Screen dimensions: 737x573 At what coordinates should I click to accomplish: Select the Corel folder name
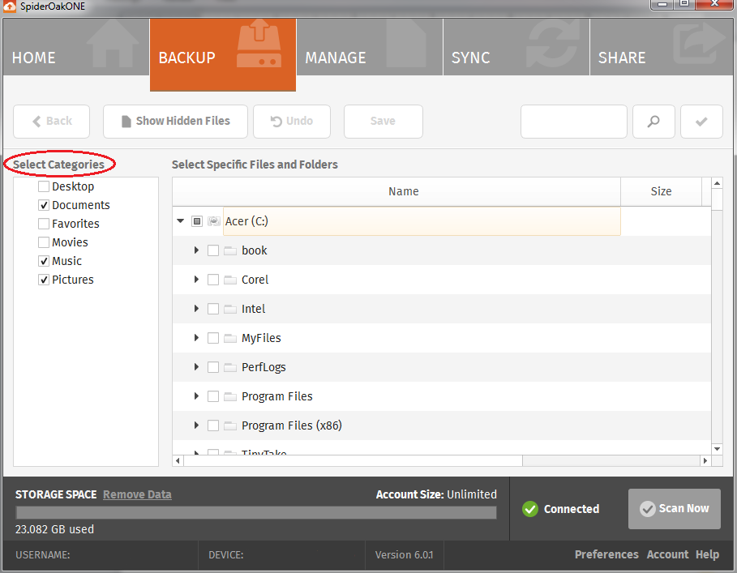click(255, 280)
